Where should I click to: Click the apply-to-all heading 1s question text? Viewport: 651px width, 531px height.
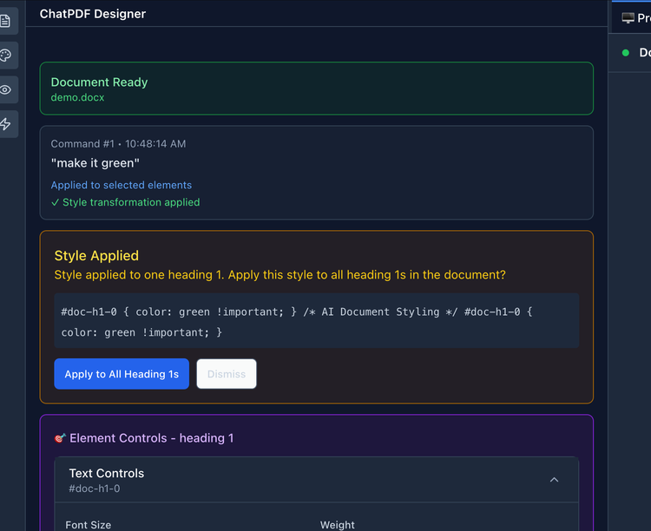click(x=279, y=275)
